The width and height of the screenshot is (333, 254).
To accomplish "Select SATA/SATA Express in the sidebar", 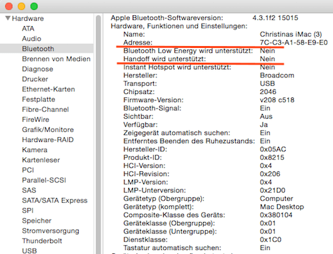I will tap(55, 200).
